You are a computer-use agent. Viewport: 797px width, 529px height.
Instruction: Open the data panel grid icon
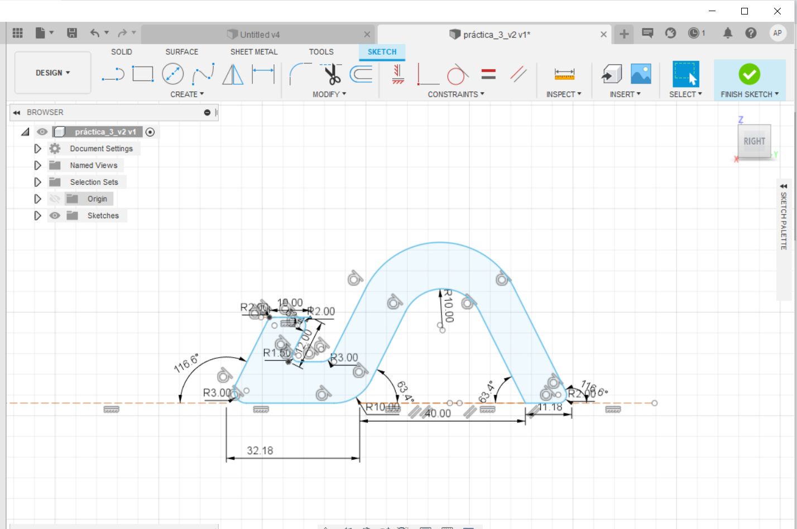pos(17,33)
